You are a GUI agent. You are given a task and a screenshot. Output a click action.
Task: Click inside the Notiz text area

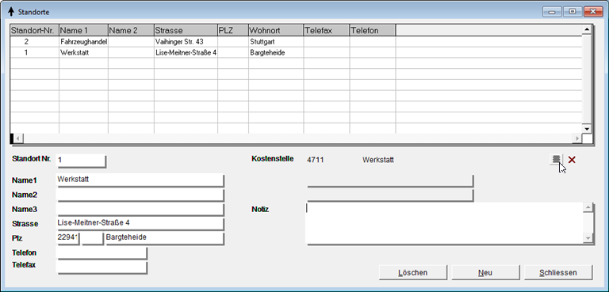click(444, 223)
